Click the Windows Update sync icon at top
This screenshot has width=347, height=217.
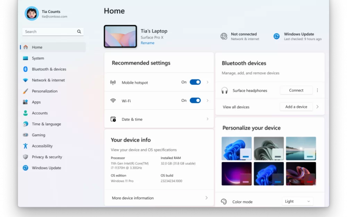click(x=277, y=36)
